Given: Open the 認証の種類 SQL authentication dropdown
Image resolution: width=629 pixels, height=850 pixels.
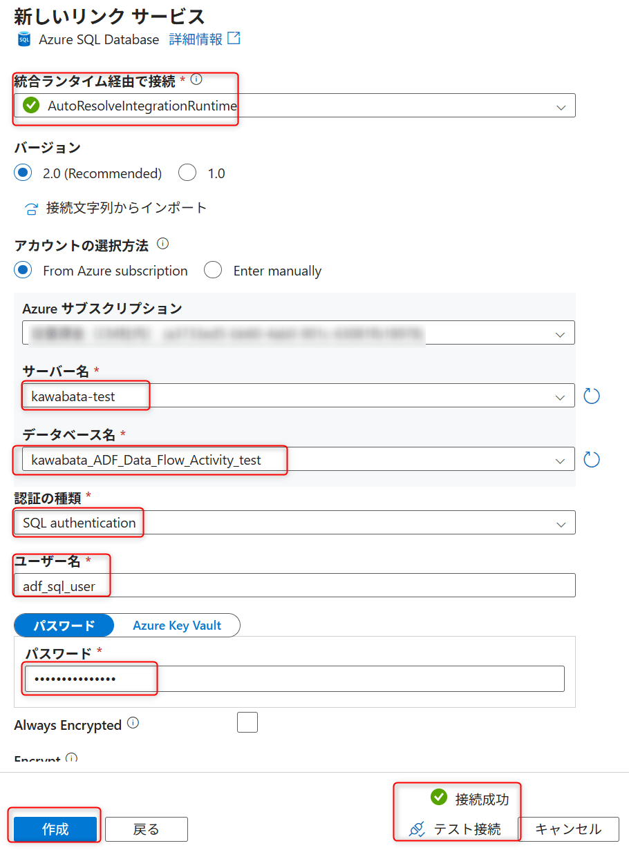Looking at the screenshot, I should pyautogui.click(x=295, y=523).
